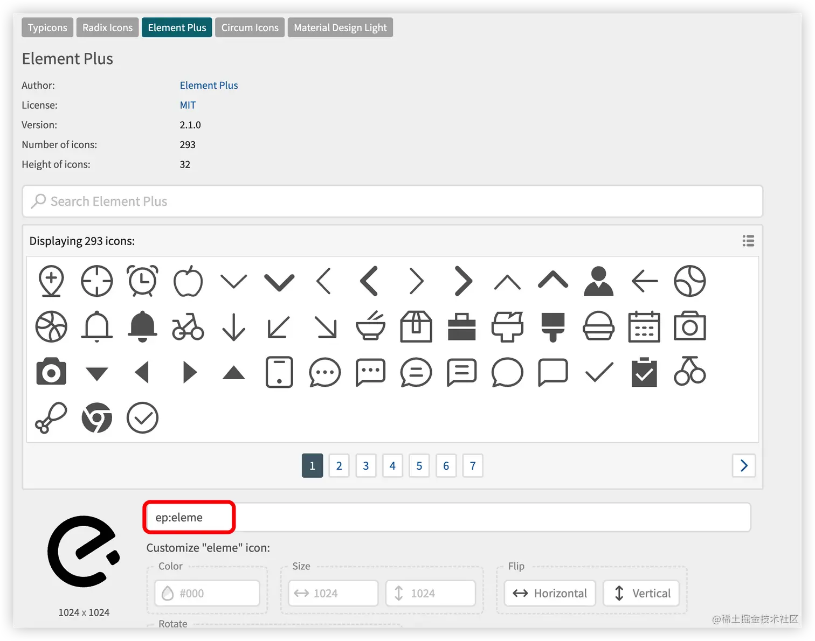Select the burger icon

598,326
